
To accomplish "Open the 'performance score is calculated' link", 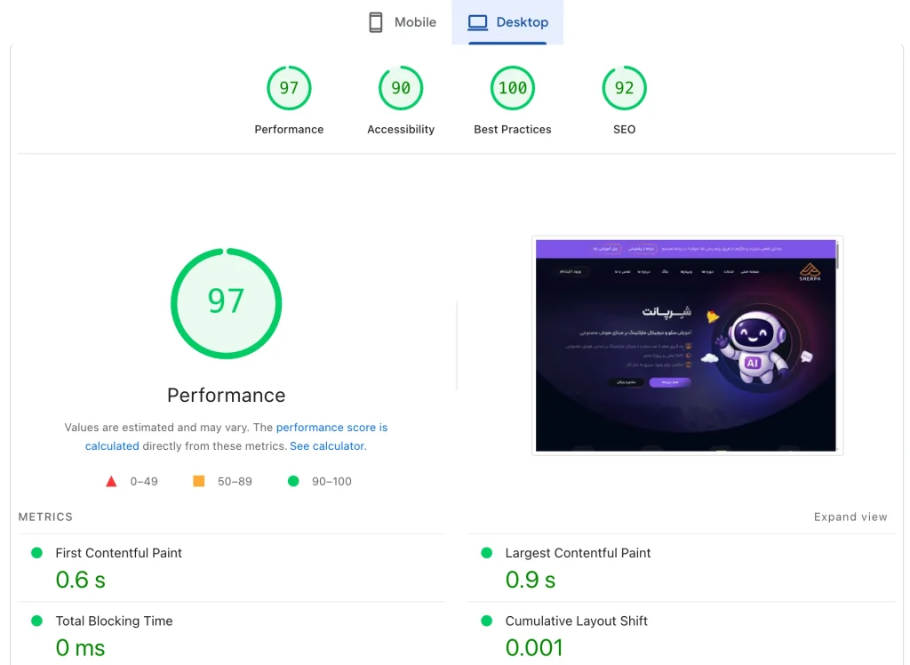I will point(236,437).
